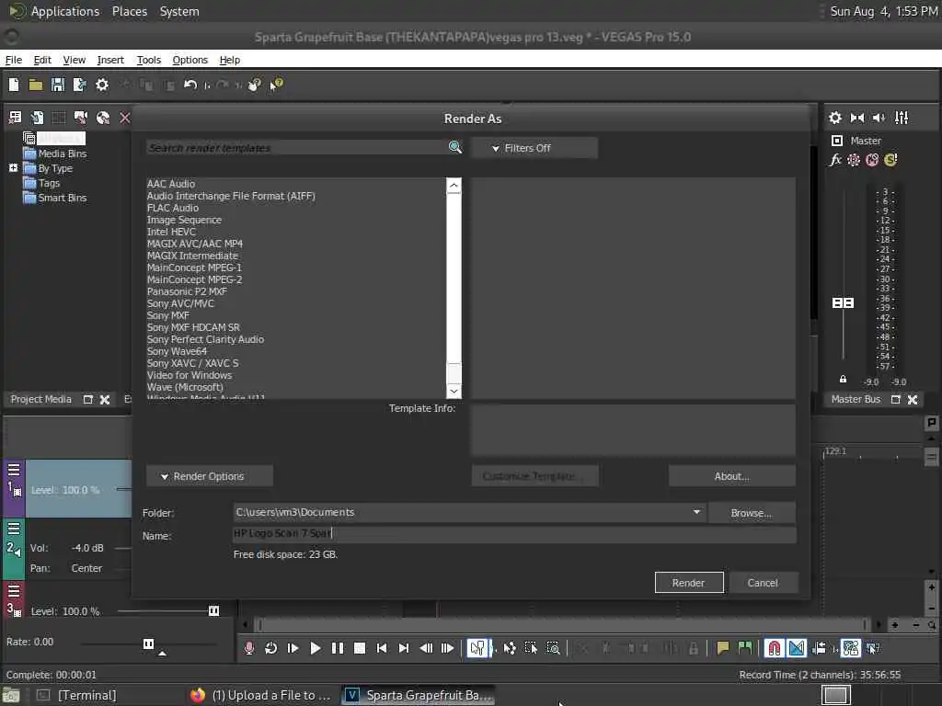942x706 pixels.
Task: Open track 3 hamburger menu
Action: [13, 591]
